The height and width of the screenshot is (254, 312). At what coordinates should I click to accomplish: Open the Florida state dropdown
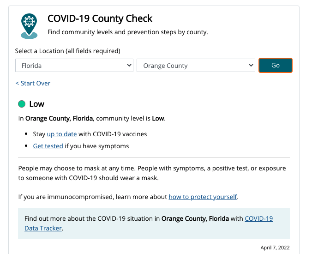pyautogui.click(x=74, y=66)
